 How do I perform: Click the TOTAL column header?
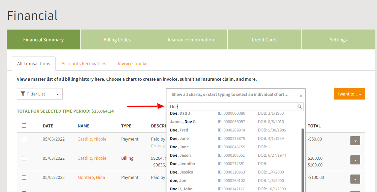[314, 126]
